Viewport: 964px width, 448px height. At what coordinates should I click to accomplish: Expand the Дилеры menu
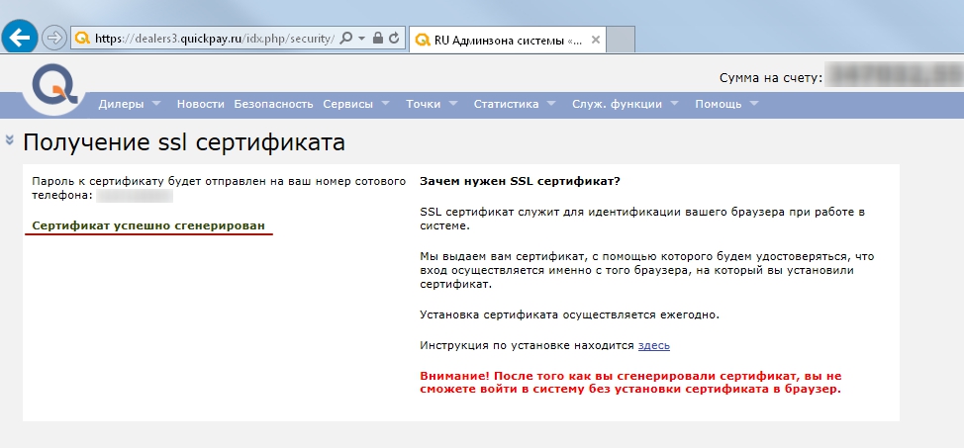pyautogui.click(x=129, y=104)
